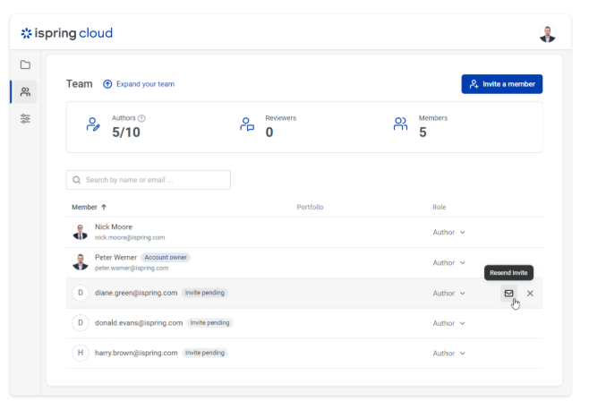Open harry.brown's Author role dropdown
Screen dimensions: 589x410
pyautogui.click(x=448, y=354)
